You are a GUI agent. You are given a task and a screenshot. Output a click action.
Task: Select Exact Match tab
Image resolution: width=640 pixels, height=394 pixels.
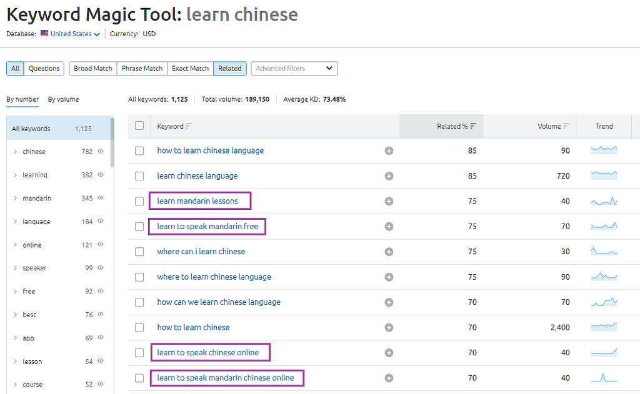click(190, 69)
